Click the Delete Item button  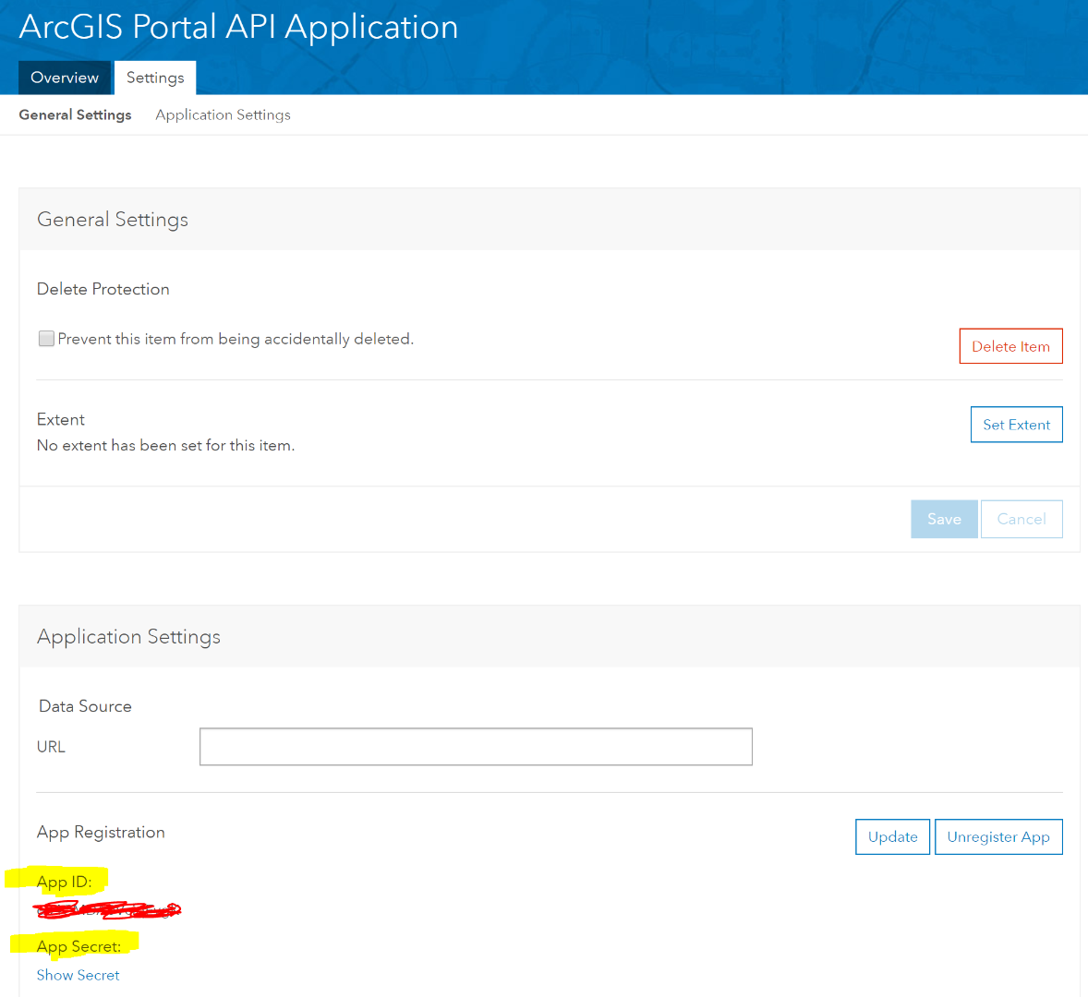click(x=1010, y=346)
